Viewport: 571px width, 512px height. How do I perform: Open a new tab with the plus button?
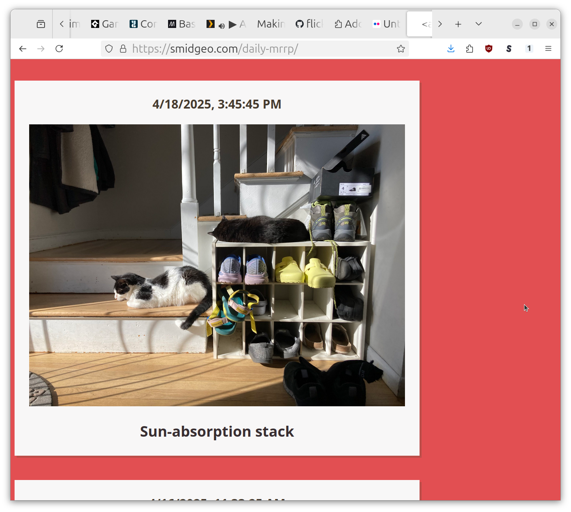point(458,24)
